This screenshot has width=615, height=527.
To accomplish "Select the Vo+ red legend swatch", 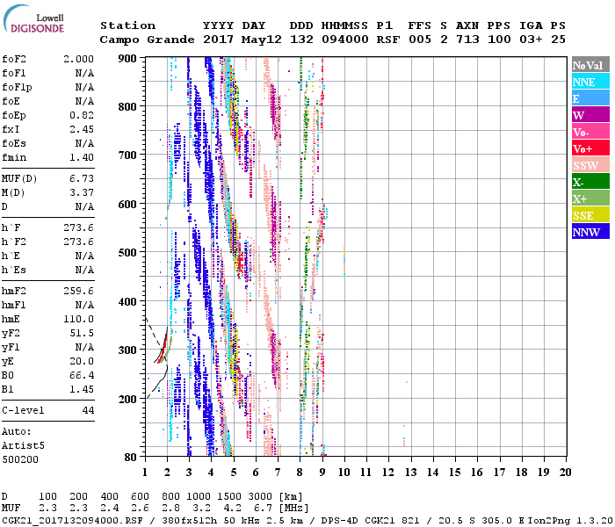I will (590, 148).
